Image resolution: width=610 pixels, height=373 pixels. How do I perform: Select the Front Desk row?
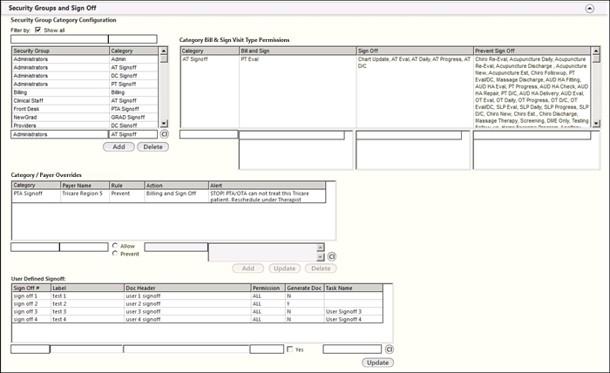tap(85, 109)
